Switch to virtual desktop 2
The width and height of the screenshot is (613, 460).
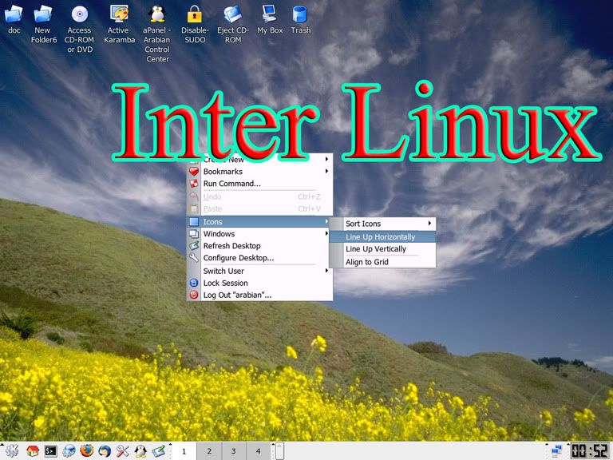pyautogui.click(x=209, y=451)
